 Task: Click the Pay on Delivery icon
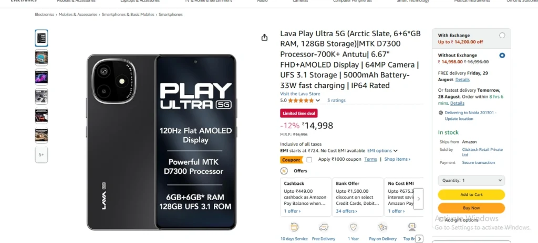click(x=382, y=227)
